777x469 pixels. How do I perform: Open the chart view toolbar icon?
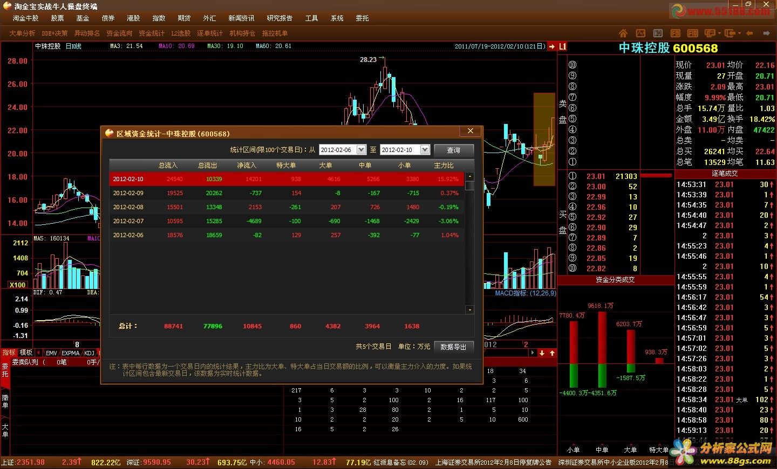click(x=640, y=33)
